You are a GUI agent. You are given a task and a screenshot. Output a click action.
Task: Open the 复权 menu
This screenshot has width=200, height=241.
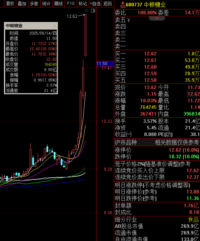click(x=10, y=3)
